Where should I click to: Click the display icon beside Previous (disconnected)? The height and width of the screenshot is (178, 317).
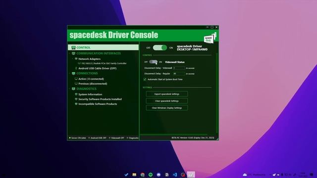point(76,84)
